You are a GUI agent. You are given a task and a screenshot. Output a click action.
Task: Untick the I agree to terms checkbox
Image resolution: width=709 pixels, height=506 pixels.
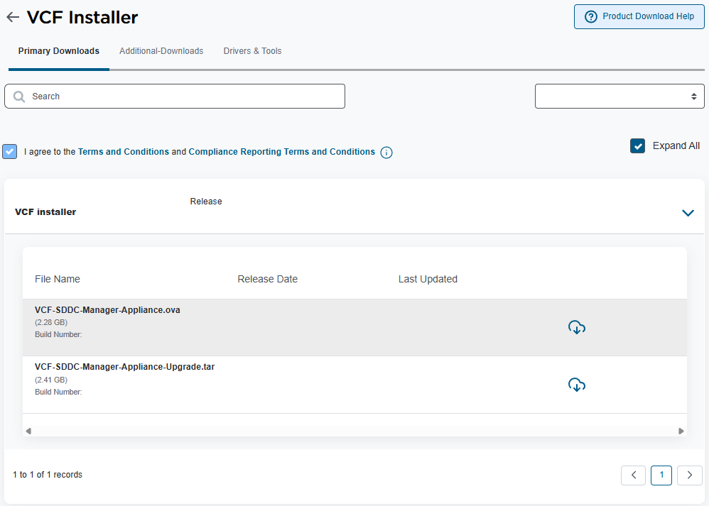pyautogui.click(x=9, y=151)
